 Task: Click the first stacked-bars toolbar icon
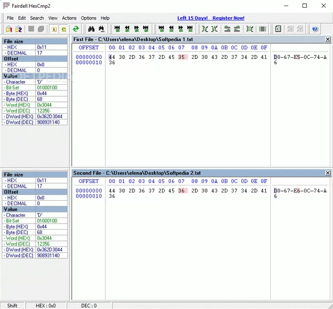[x=227, y=29]
